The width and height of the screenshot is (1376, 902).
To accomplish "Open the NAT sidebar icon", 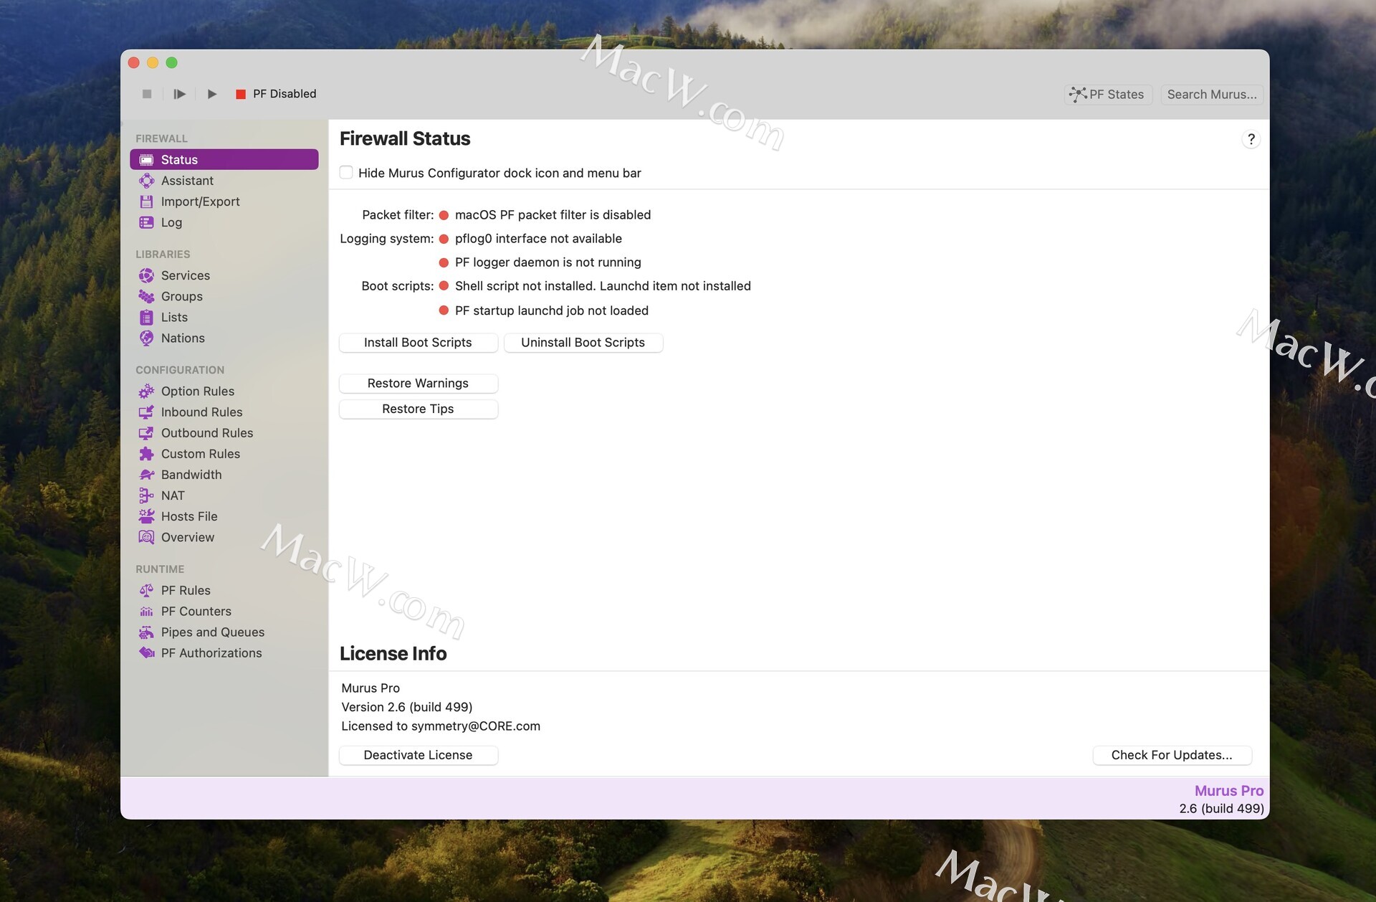I will (x=147, y=495).
